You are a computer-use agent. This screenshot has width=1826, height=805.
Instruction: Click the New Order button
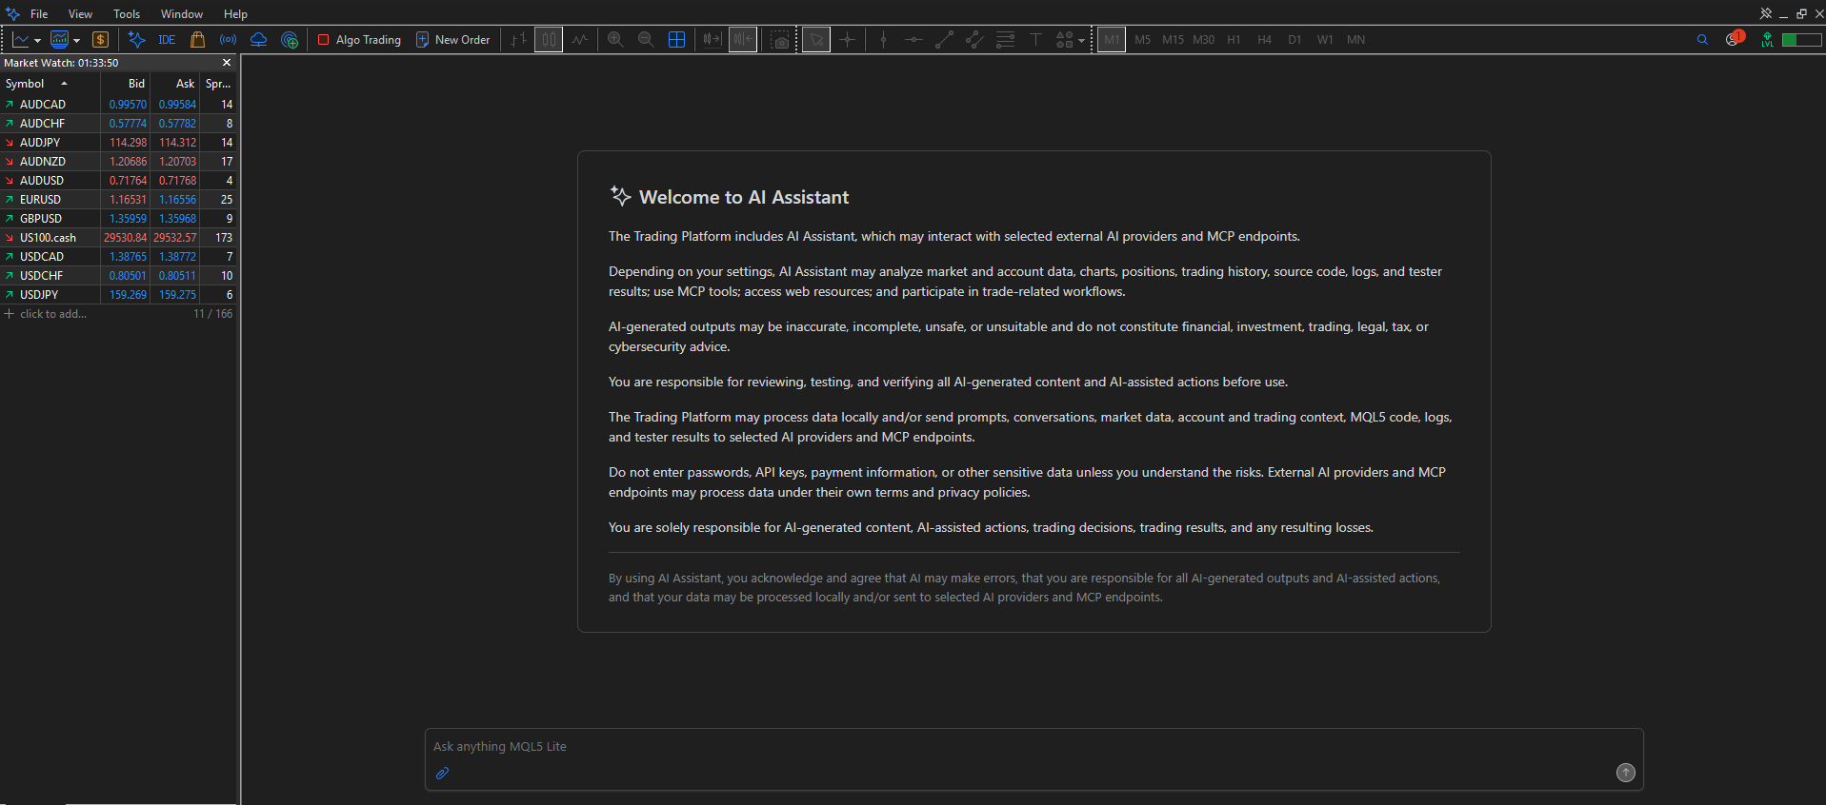coord(452,39)
